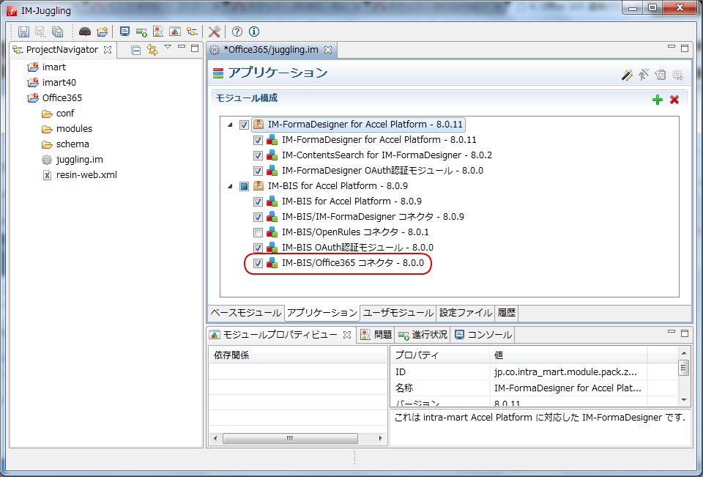703x477 pixels.
Task: Click the colored module blocks window toolbar icon
Action: click(x=175, y=32)
